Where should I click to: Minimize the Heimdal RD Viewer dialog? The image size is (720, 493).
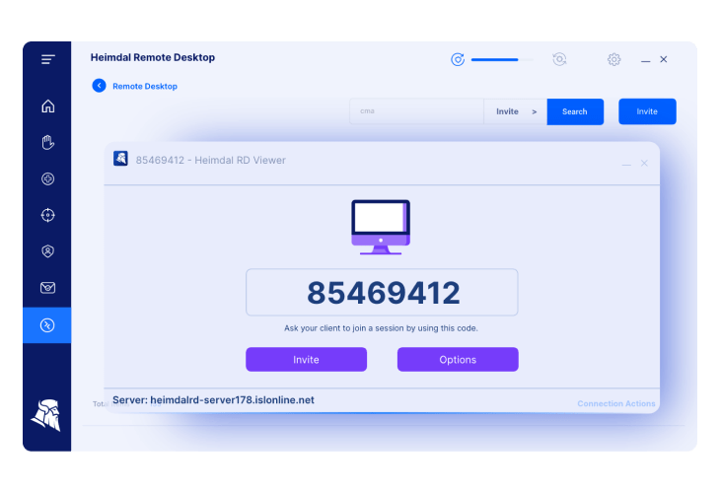point(626,165)
